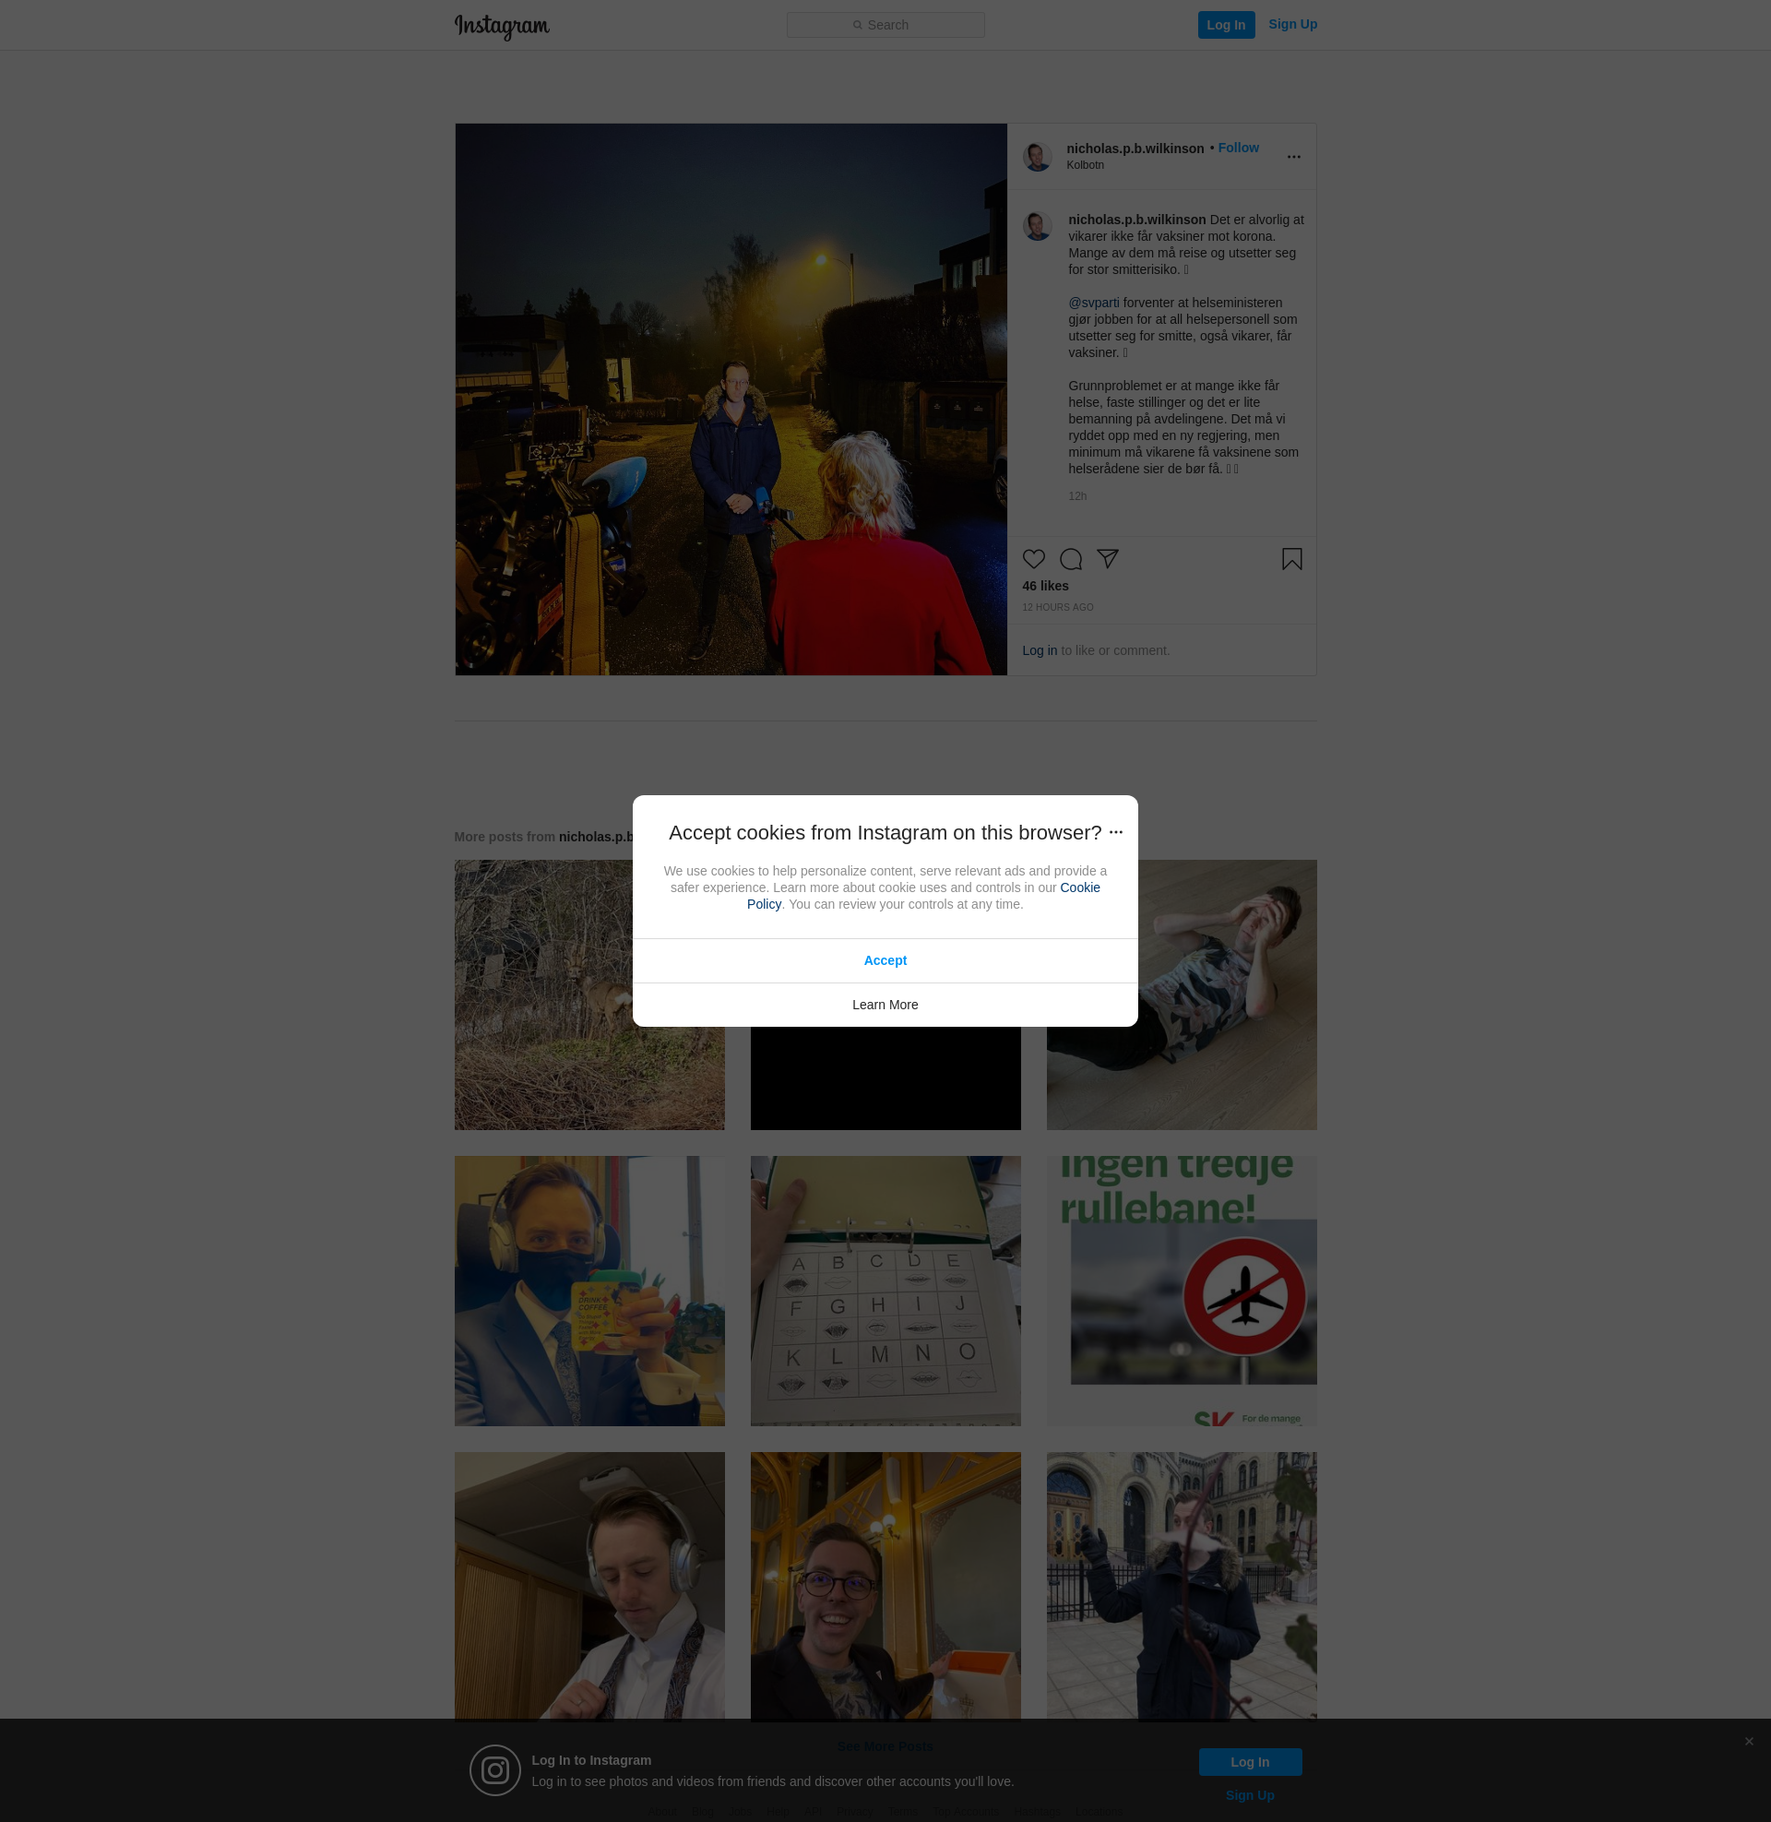Save post with bookmark icon
The height and width of the screenshot is (1822, 1771).
pos(1291,559)
